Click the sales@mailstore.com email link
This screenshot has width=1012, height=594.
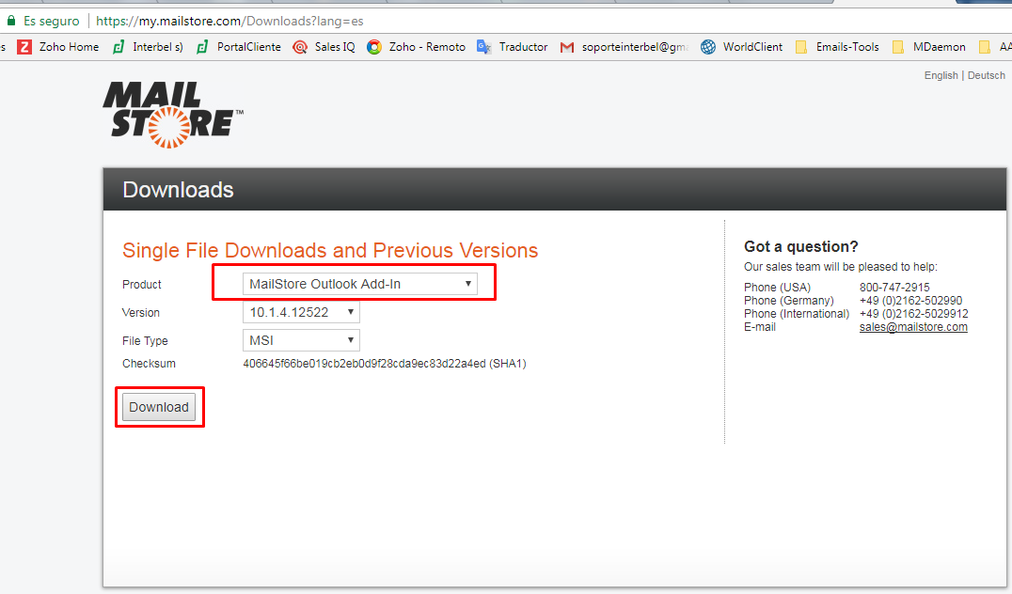point(913,327)
